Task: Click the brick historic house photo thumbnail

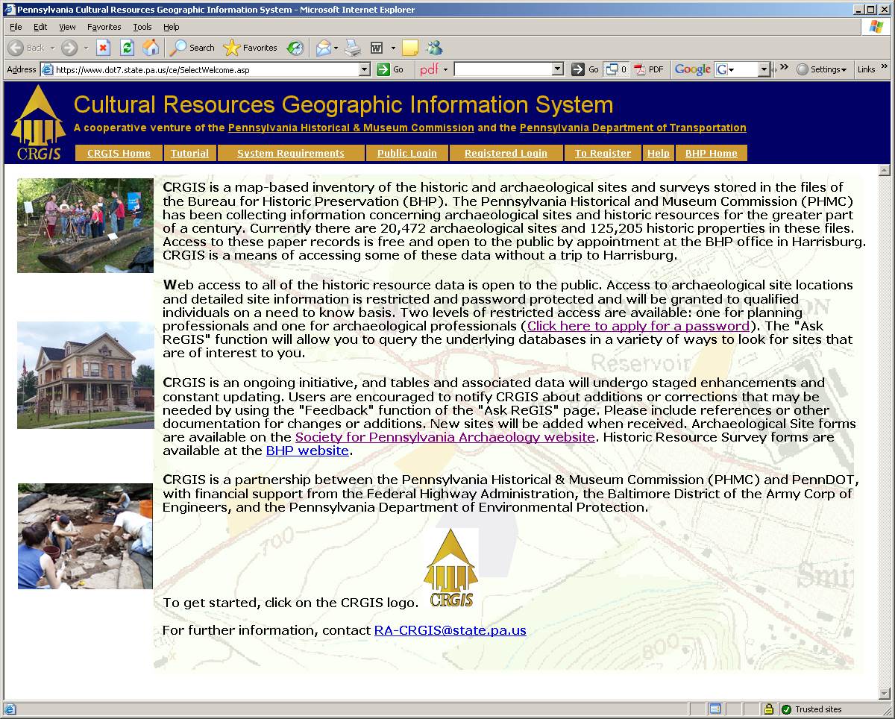Action: tap(85, 375)
